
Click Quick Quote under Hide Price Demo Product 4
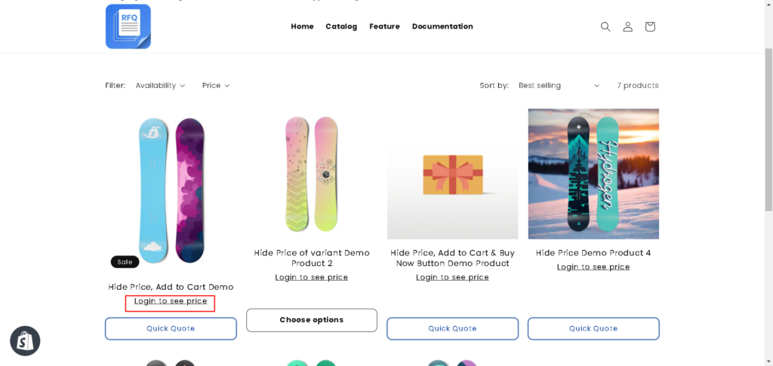coord(593,328)
